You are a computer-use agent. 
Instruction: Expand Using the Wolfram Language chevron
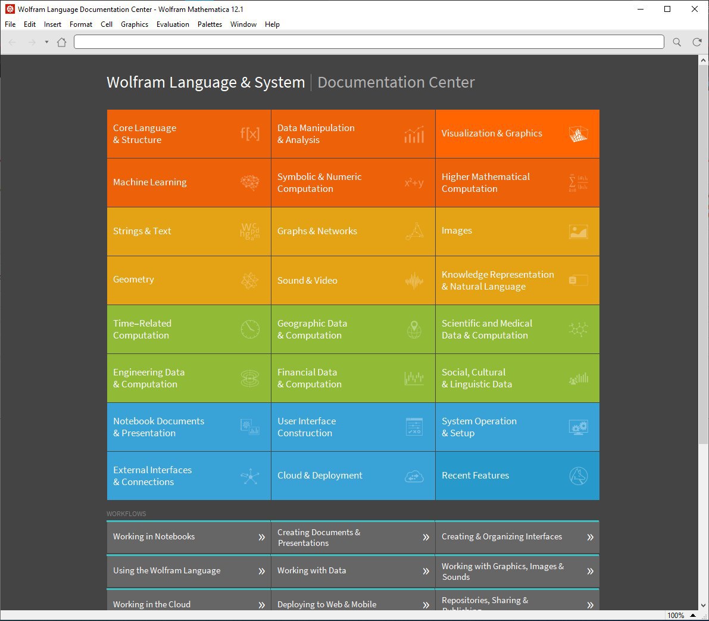261,571
